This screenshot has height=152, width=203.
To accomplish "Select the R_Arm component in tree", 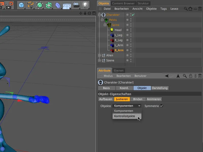I will click(119, 50).
